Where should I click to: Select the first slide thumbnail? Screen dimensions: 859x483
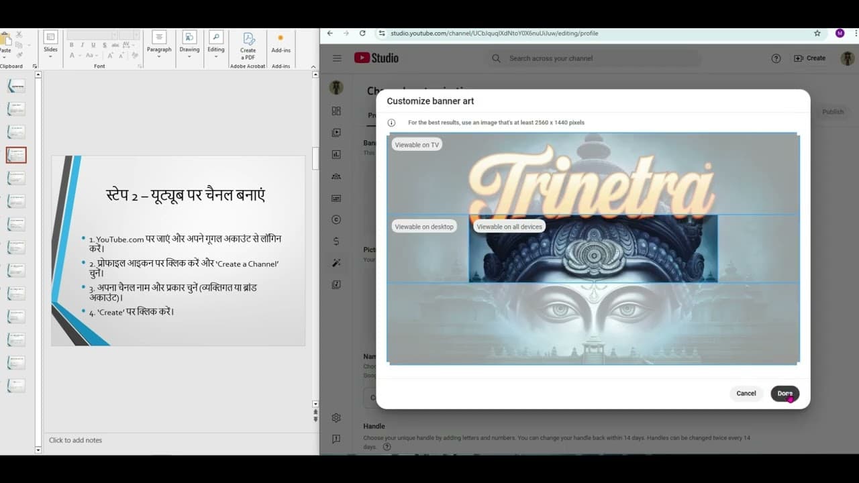coord(16,86)
